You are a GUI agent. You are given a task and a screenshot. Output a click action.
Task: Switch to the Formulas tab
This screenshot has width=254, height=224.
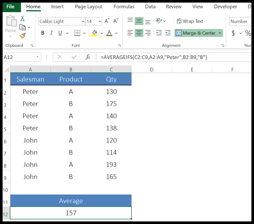pyautogui.click(x=124, y=6)
